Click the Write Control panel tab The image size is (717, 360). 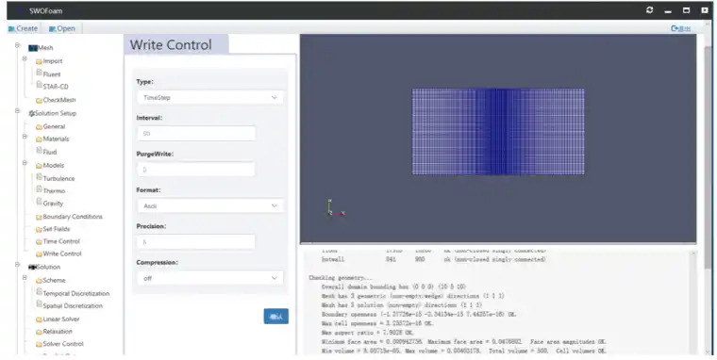[176, 45]
